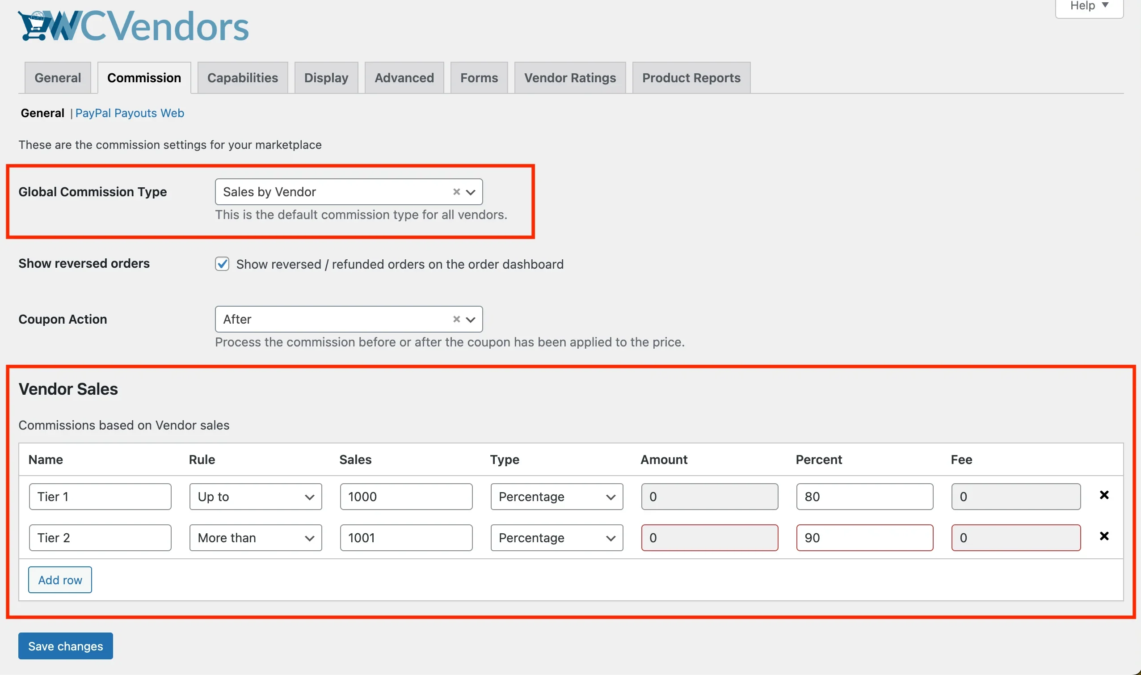1141x675 pixels.
Task: Open the Tier 1 rule dropdown
Action: click(x=255, y=496)
